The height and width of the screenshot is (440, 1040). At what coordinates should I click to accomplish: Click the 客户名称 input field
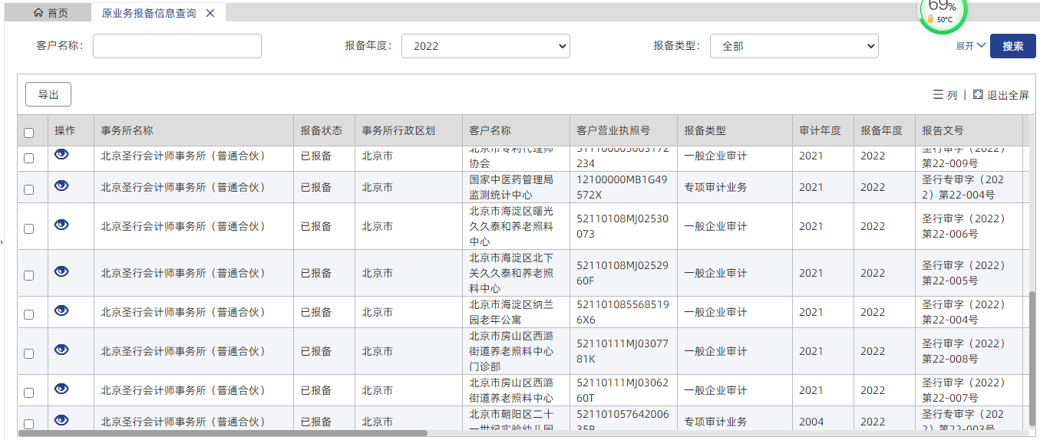[177, 46]
